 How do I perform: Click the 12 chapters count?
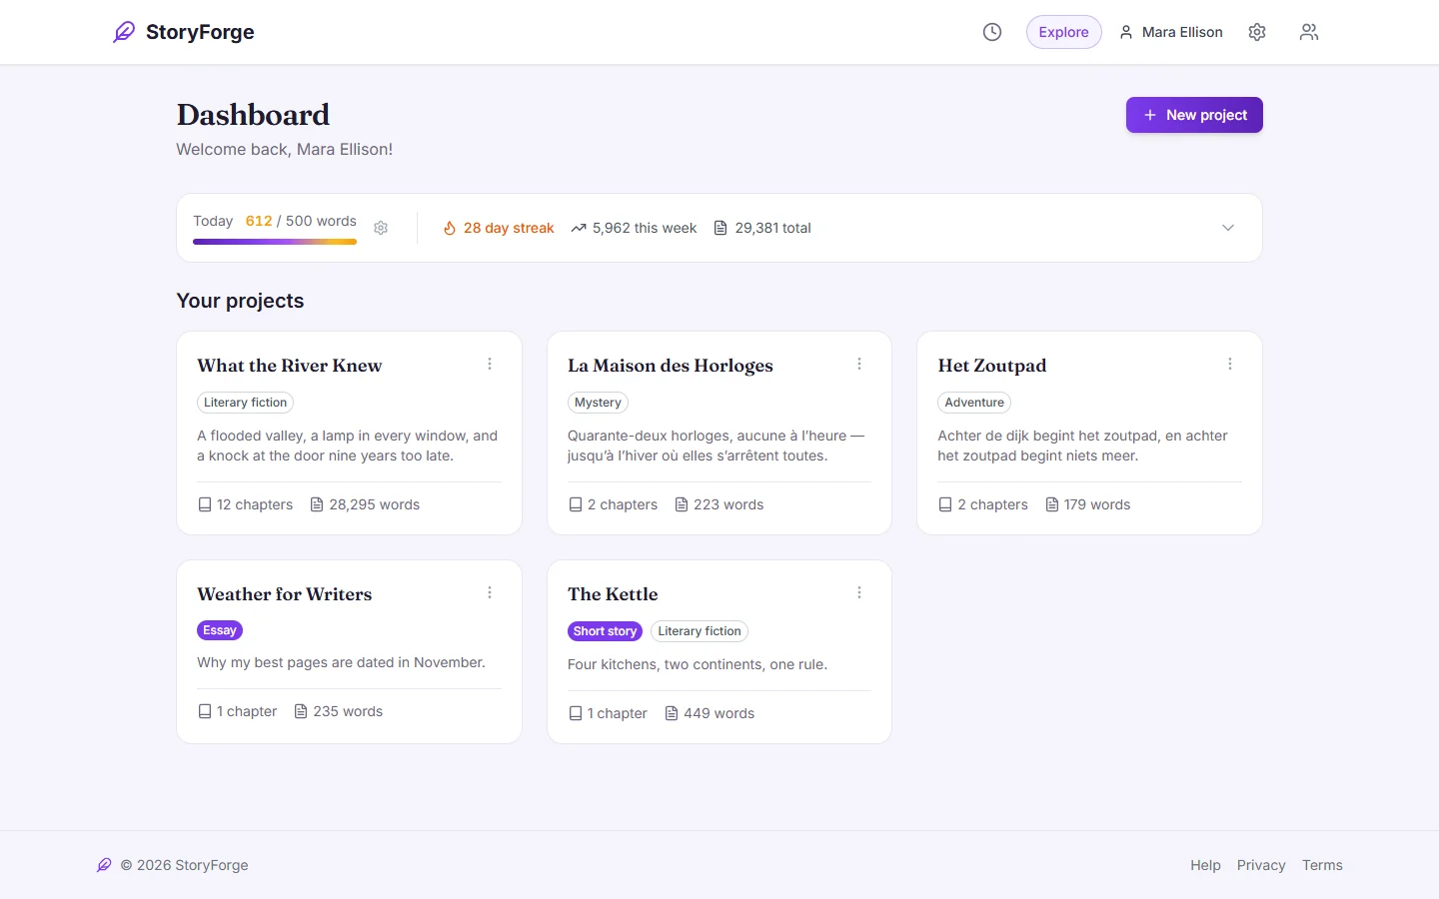coord(255,504)
